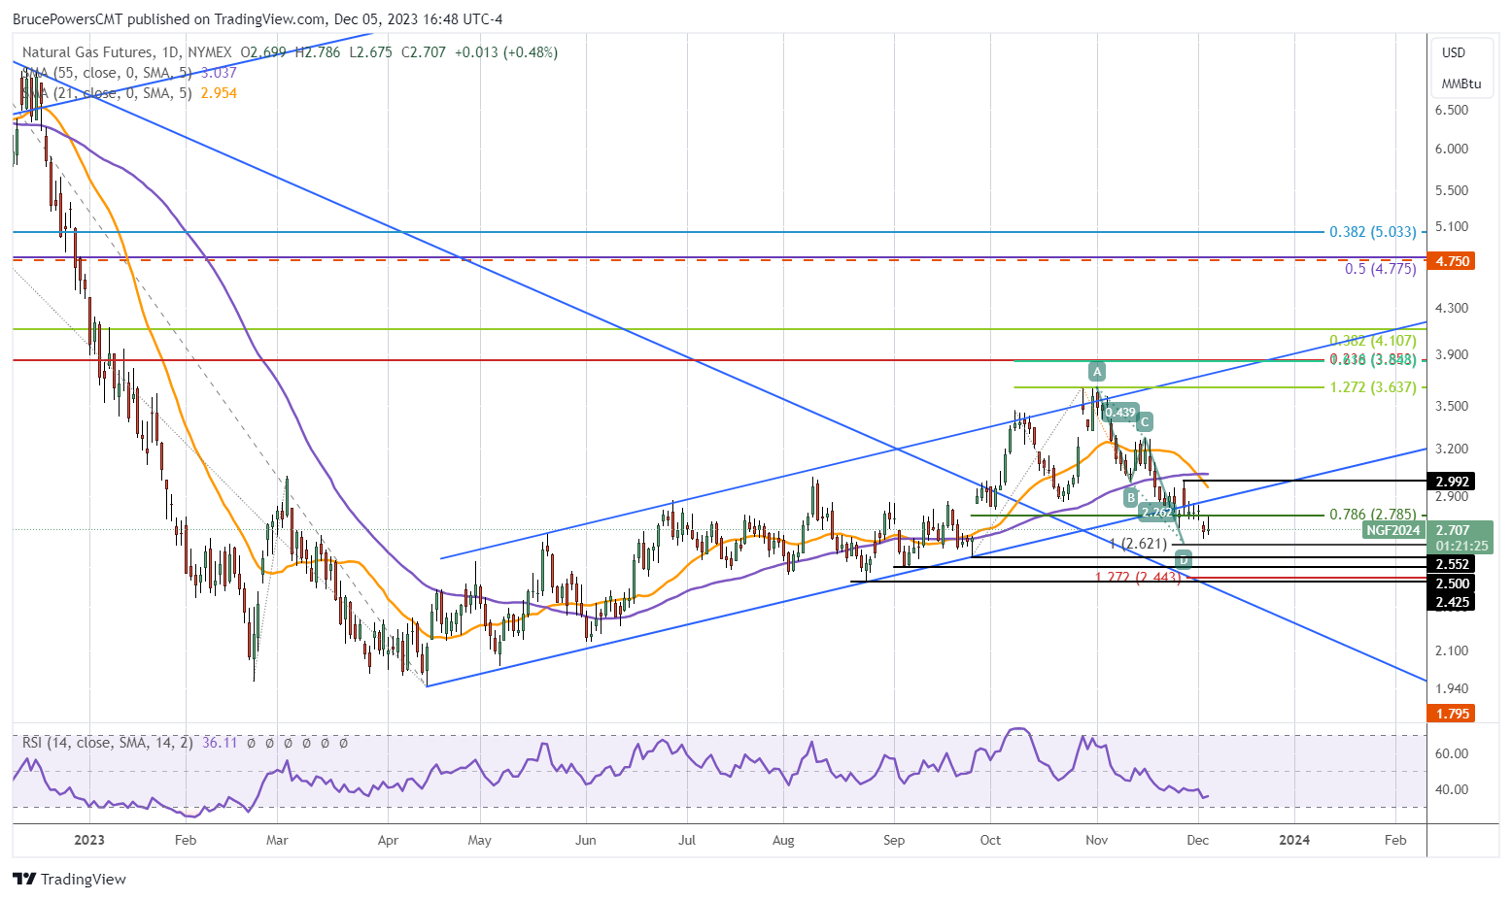Click the 2.262 ratio label on pattern

(x=1156, y=512)
